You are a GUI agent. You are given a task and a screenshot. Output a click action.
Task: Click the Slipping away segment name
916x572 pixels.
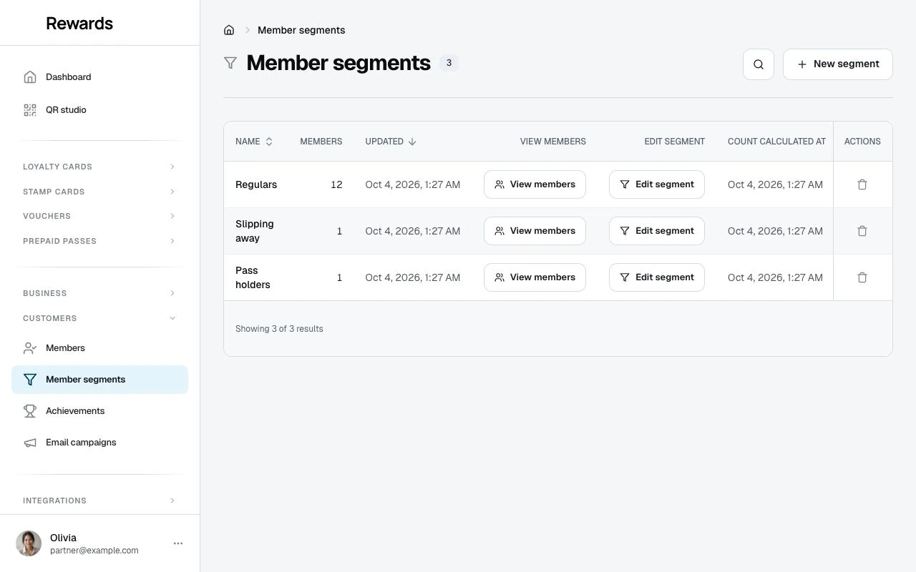coord(255,231)
